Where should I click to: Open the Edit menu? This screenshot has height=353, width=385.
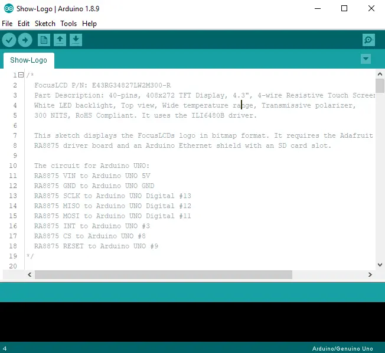[24, 24]
